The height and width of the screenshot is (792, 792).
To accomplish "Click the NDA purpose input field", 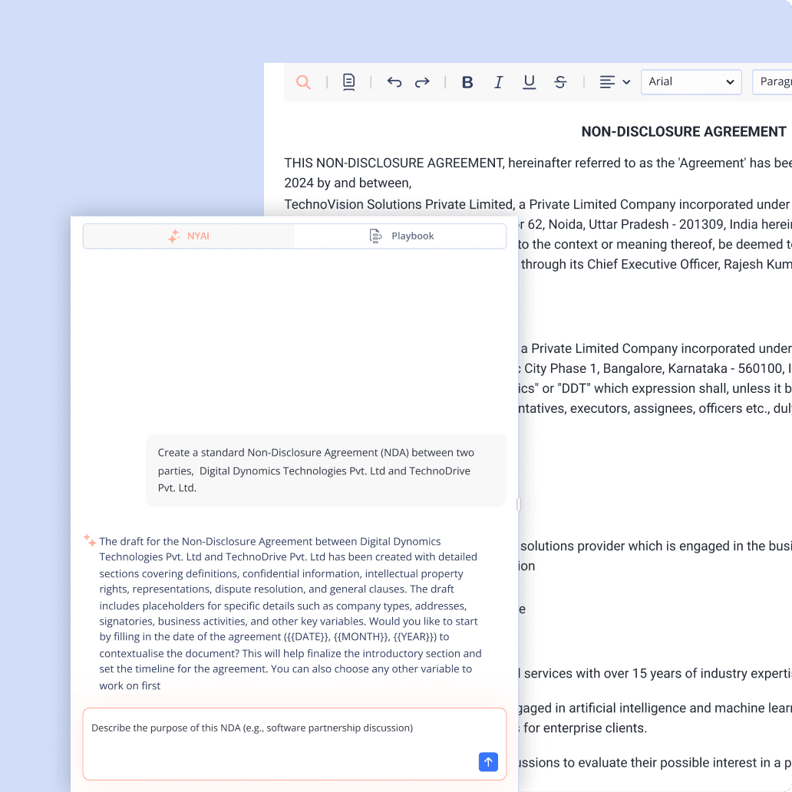I will [295, 744].
